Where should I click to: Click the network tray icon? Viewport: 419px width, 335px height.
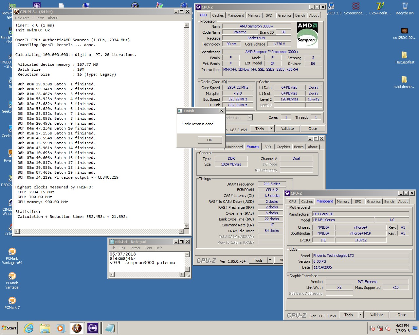(x=380, y=328)
